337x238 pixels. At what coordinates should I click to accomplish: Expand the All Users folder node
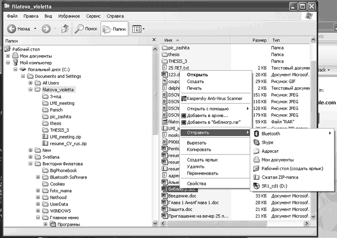pyautogui.click(x=31, y=83)
